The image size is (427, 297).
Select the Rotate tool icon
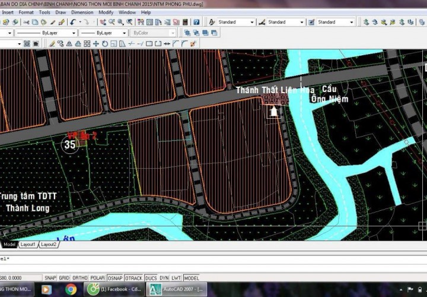105,44
